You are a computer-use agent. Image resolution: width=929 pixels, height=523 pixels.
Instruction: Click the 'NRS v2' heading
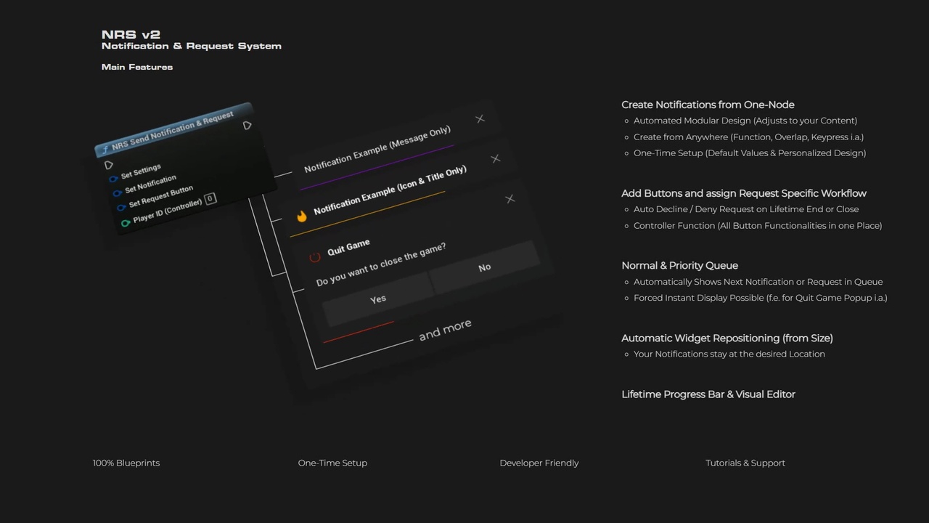(x=131, y=34)
